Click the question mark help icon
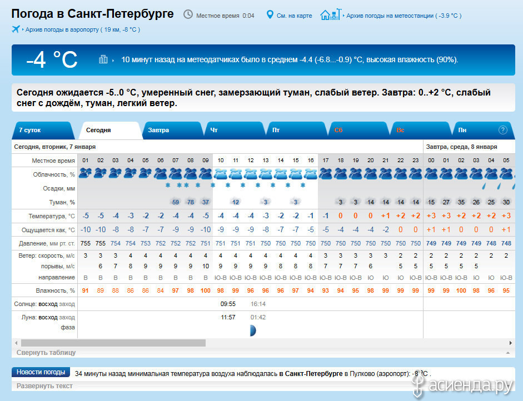The height and width of the screenshot is (401, 523). click(x=502, y=130)
